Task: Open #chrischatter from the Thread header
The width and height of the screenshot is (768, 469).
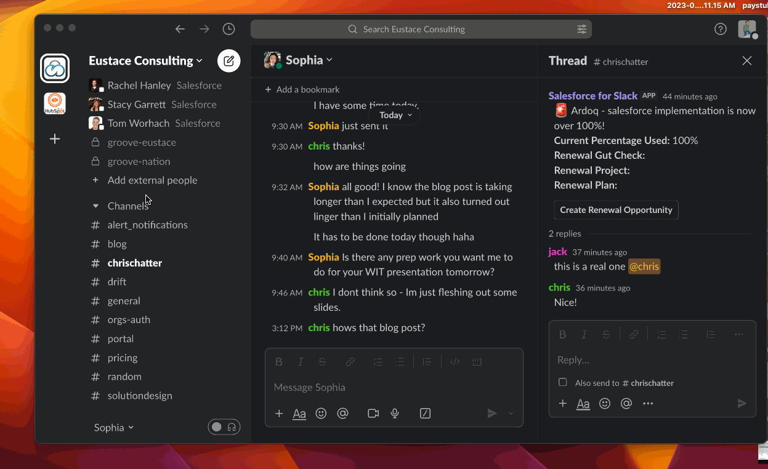Action: 621,62
